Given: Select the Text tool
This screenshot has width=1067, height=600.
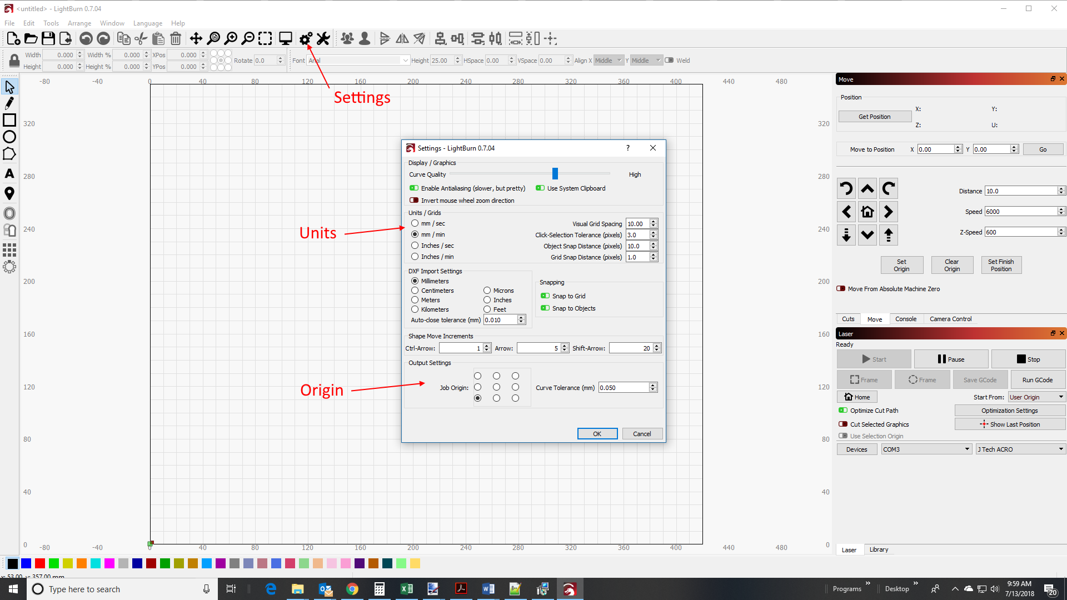Looking at the screenshot, I should (9, 173).
